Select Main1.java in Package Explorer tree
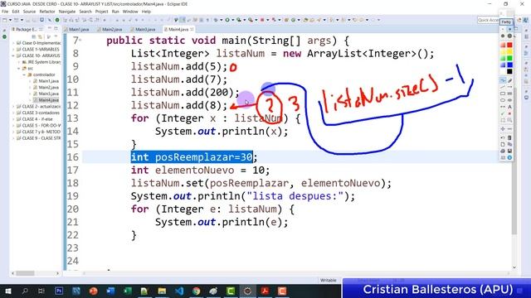531x298 pixels. pyautogui.click(x=46, y=81)
